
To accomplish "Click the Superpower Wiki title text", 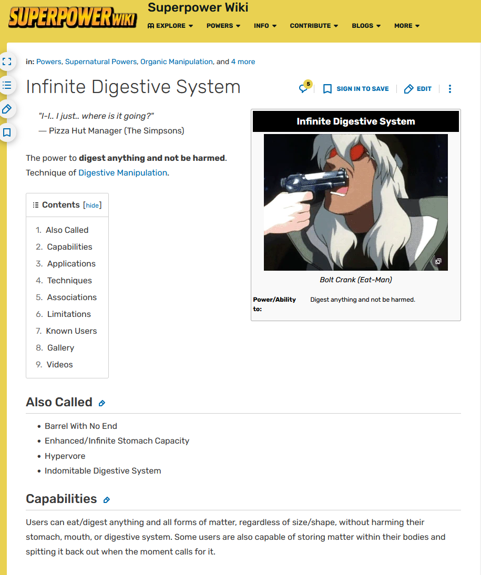I will point(198,7).
